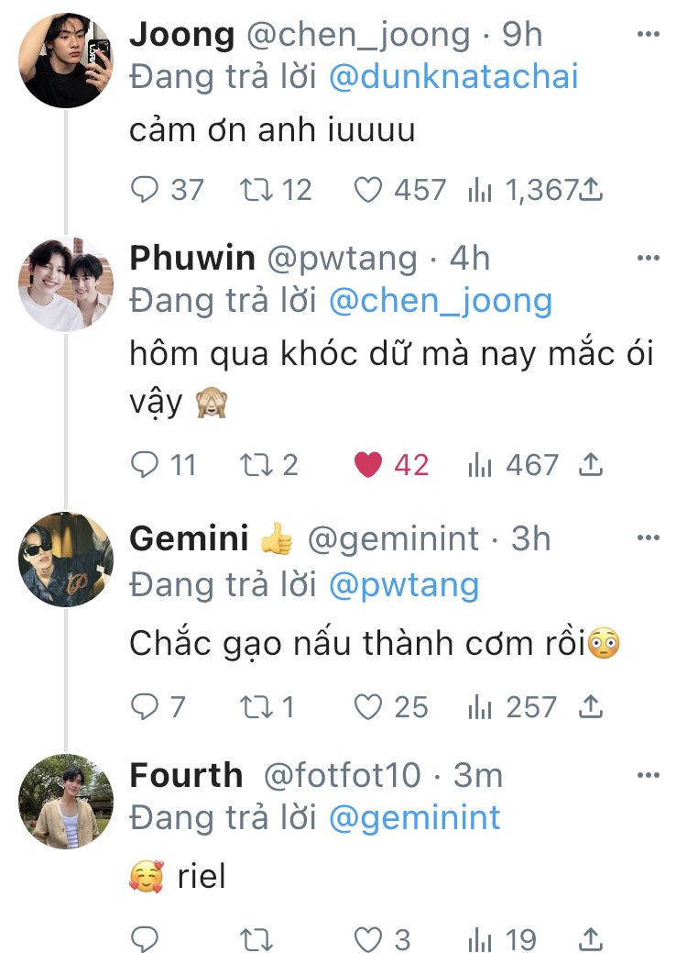The width and height of the screenshot is (687, 953).
Task: Open the Phuwin display name profile
Action: coord(192,259)
